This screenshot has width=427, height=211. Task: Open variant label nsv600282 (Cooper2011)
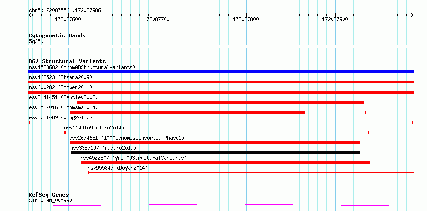[x=60, y=87]
